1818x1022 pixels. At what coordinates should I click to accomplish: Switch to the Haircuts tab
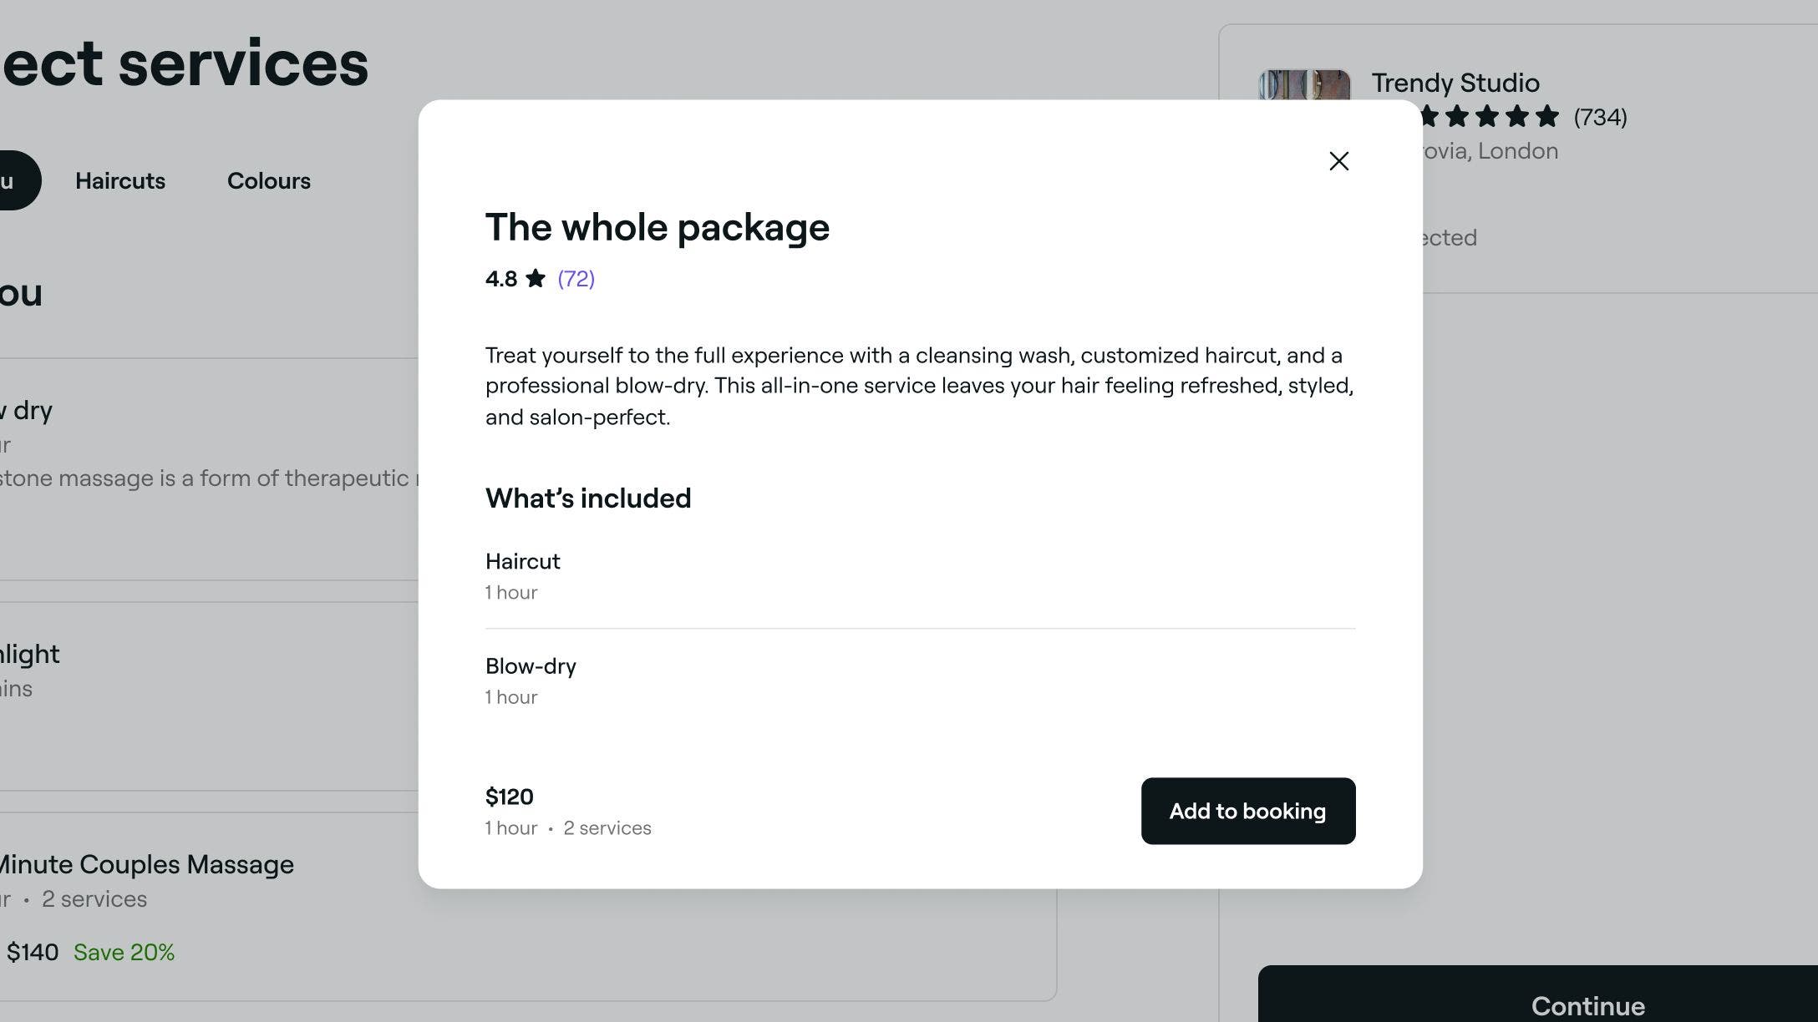[x=120, y=180]
